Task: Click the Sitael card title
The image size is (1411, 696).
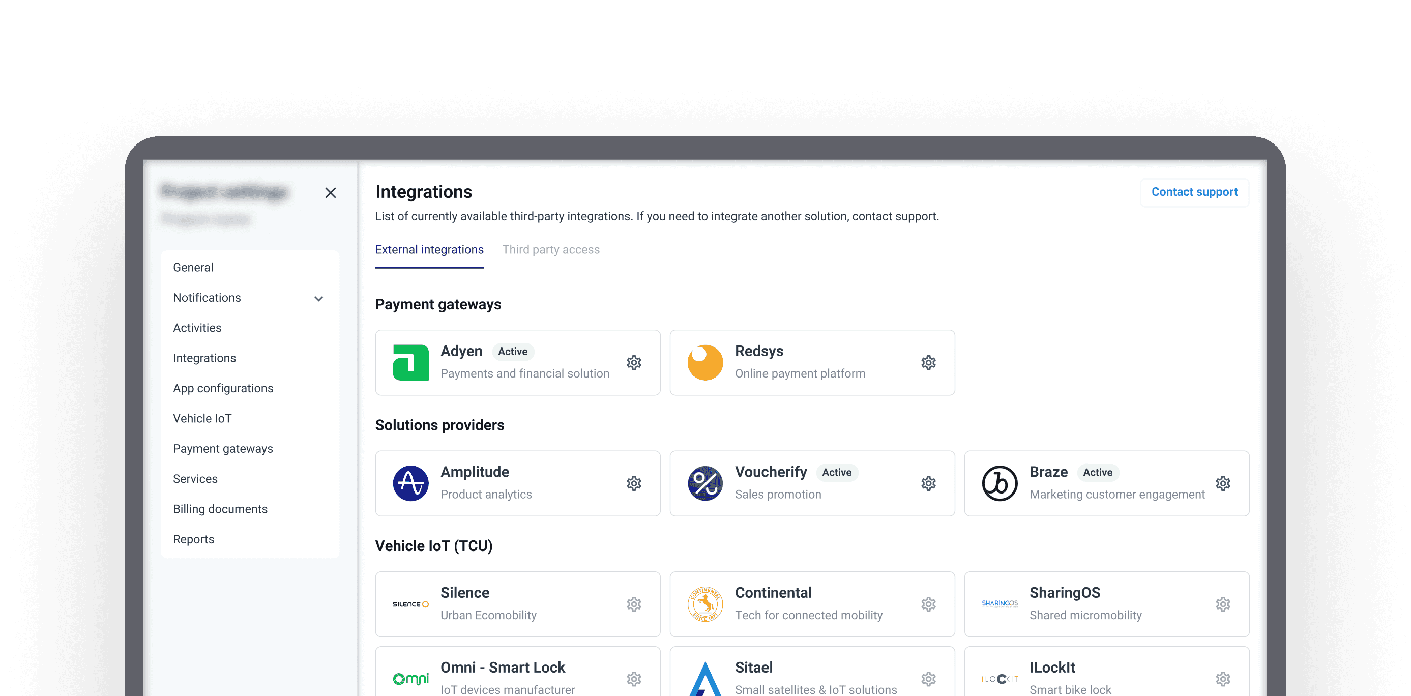Action: (x=754, y=668)
